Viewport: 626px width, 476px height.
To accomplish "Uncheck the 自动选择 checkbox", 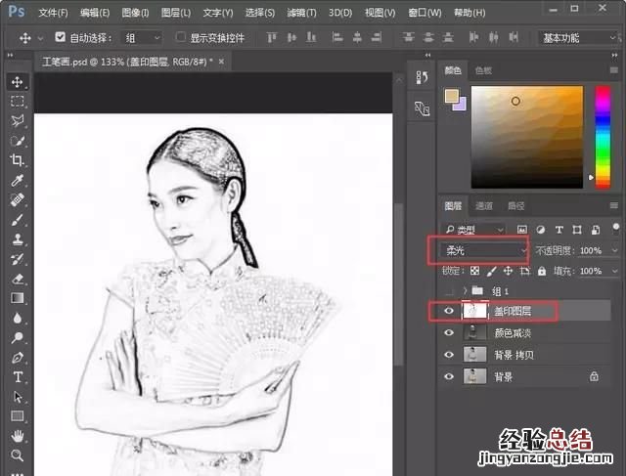I will (61, 38).
